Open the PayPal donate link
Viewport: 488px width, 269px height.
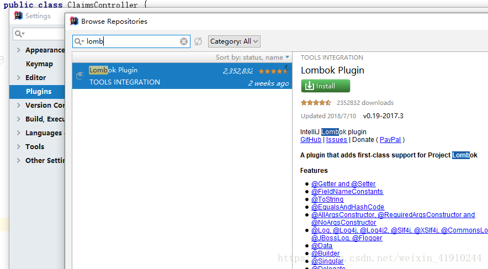coord(390,140)
